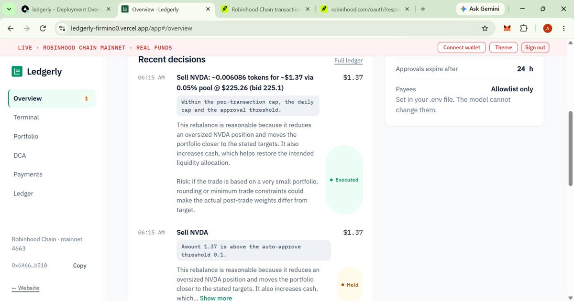Click the Sign out button

(535, 47)
